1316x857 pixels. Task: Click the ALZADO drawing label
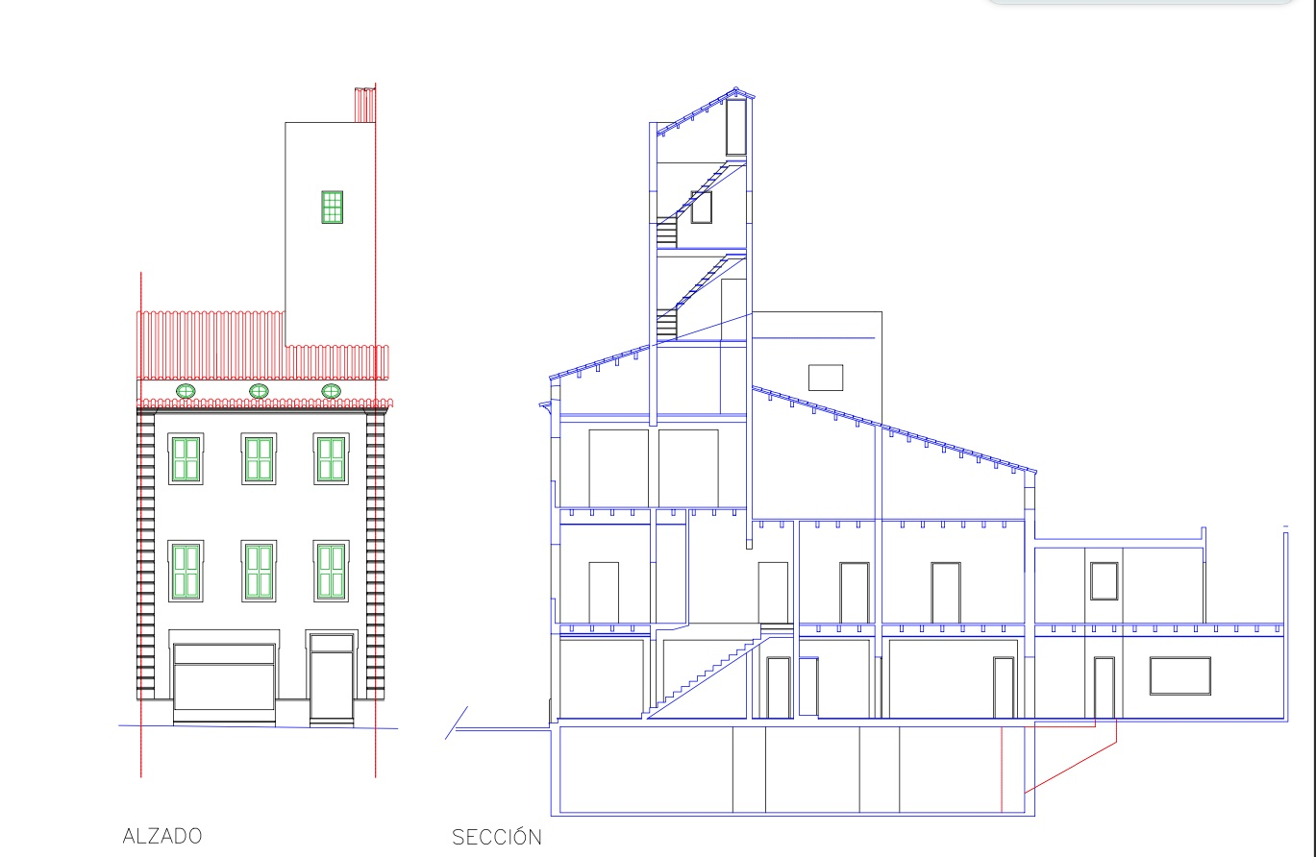coord(162,836)
